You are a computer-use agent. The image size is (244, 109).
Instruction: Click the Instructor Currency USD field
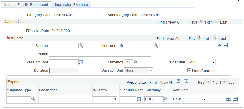129,62
